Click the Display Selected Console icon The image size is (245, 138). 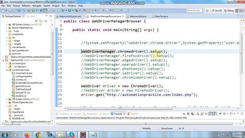pos(224,114)
